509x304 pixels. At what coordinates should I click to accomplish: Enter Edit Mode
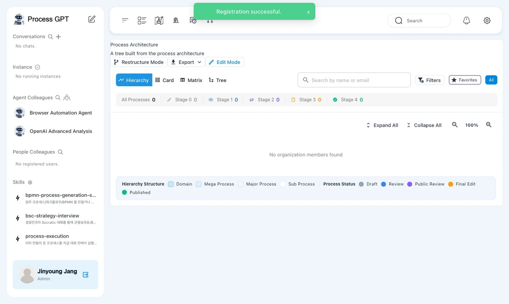click(x=225, y=62)
